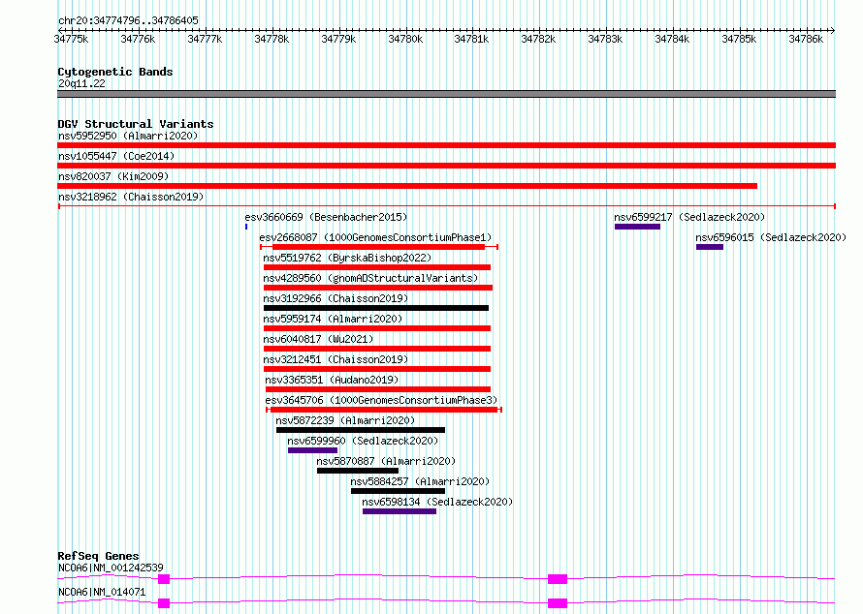Image resolution: width=863 pixels, height=614 pixels.
Task: Click second exon box of NCOA6 NM_014071
Action: coord(558,603)
